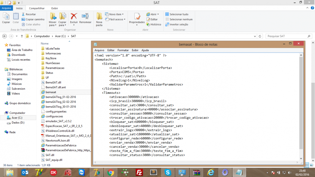Expand the Novo item dropdown
The width and height of the screenshot is (315, 177).
pos(115,14)
